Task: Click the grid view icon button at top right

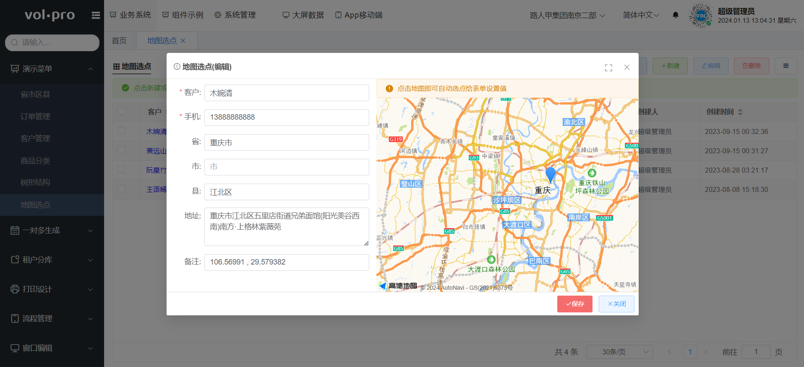Action: (786, 66)
